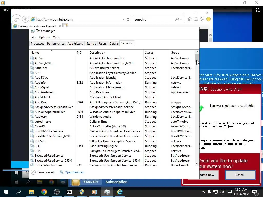Sort services by Group column
The image size is (263, 197).
[182, 52]
